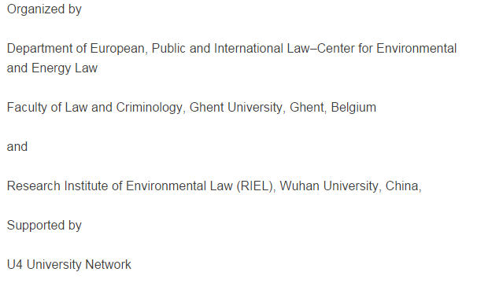Click the word 'Belgium'
Viewport: 477px width, 283px height.
tap(353, 108)
